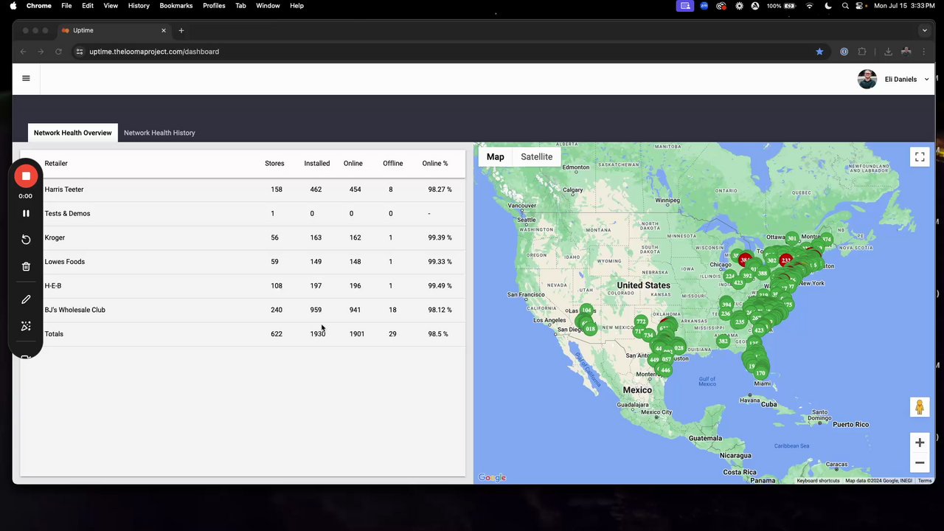Image resolution: width=944 pixels, height=531 pixels.
Task: Bookmark this page with the star icon
Action: 819,52
